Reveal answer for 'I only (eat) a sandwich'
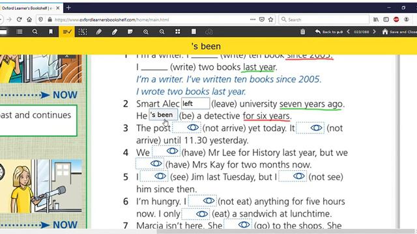Image resolution: width=417 pixels, height=234 pixels. click(x=195, y=214)
